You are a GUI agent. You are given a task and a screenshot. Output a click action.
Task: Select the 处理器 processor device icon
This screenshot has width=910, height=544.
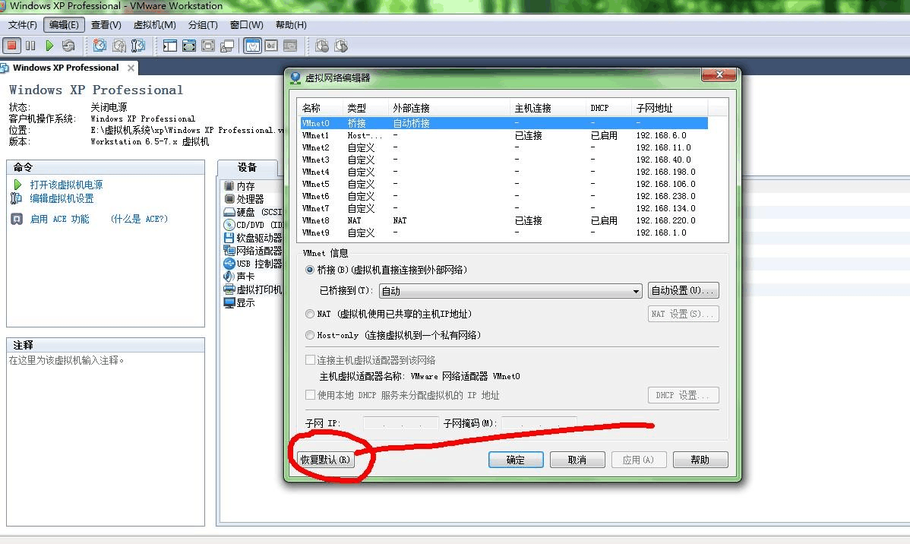point(229,198)
